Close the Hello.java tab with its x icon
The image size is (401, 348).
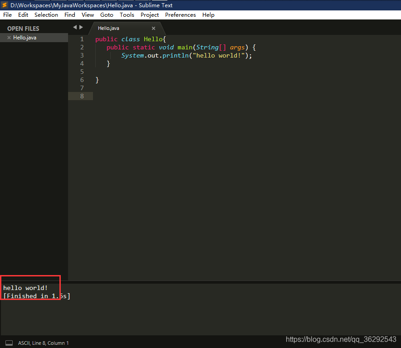[153, 28]
